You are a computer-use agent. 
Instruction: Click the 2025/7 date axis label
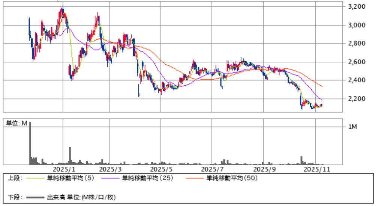(211, 169)
